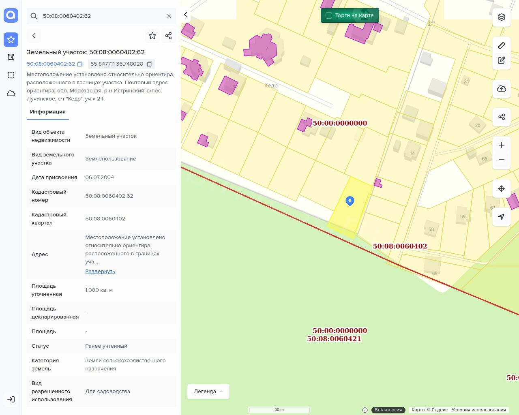Expand the 'Легенда' dropdown
Screen dimensions: 519x415
pos(208,391)
